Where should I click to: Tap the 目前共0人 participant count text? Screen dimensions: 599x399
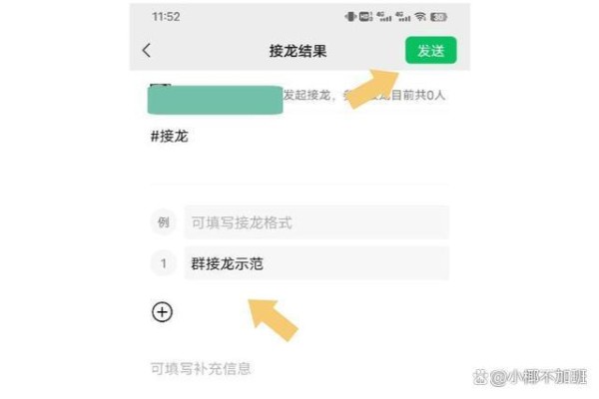click(418, 95)
